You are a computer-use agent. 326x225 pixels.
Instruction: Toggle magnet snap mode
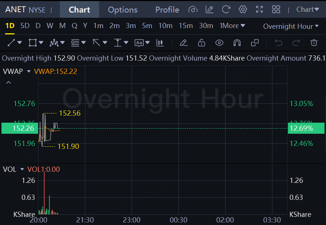coord(237,43)
